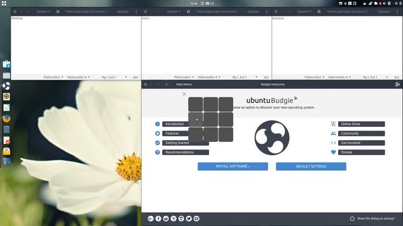Image resolution: width=403 pixels, height=226 pixels.
Task: Click the question mark icon beside Recommendations
Action: click(x=157, y=153)
